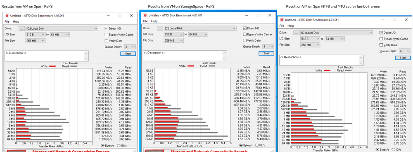Enable Verify Data in the right window
This screenshot has width=413, height=152.
click(381, 45)
